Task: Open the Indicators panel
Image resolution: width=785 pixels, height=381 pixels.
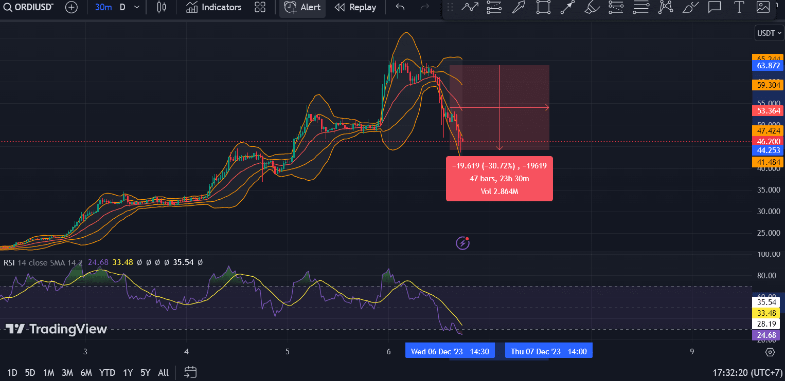Action: [x=213, y=7]
